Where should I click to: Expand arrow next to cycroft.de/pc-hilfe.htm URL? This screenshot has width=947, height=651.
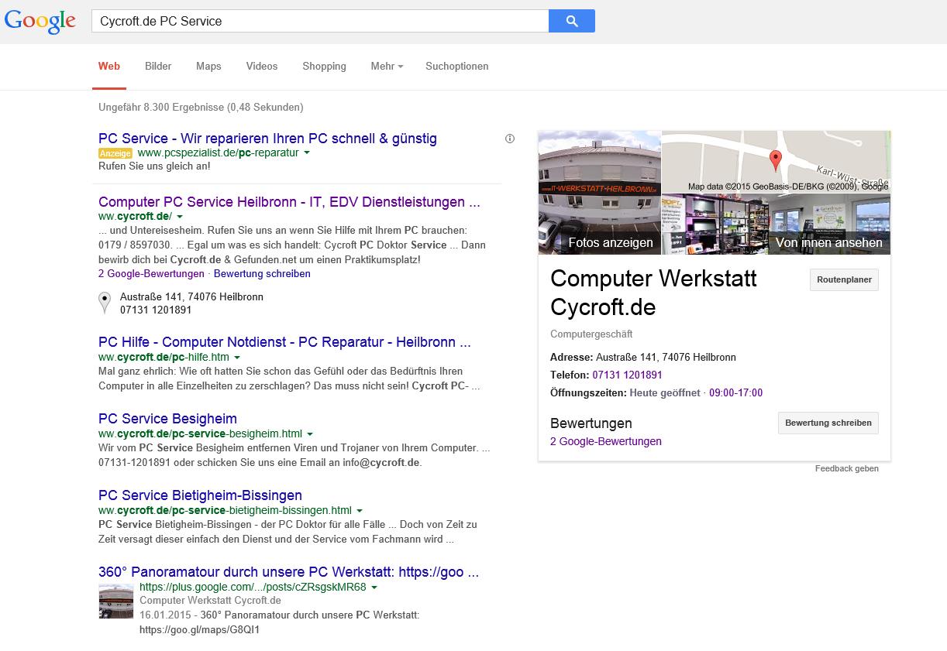pyautogui.click(x=237, y=358)
